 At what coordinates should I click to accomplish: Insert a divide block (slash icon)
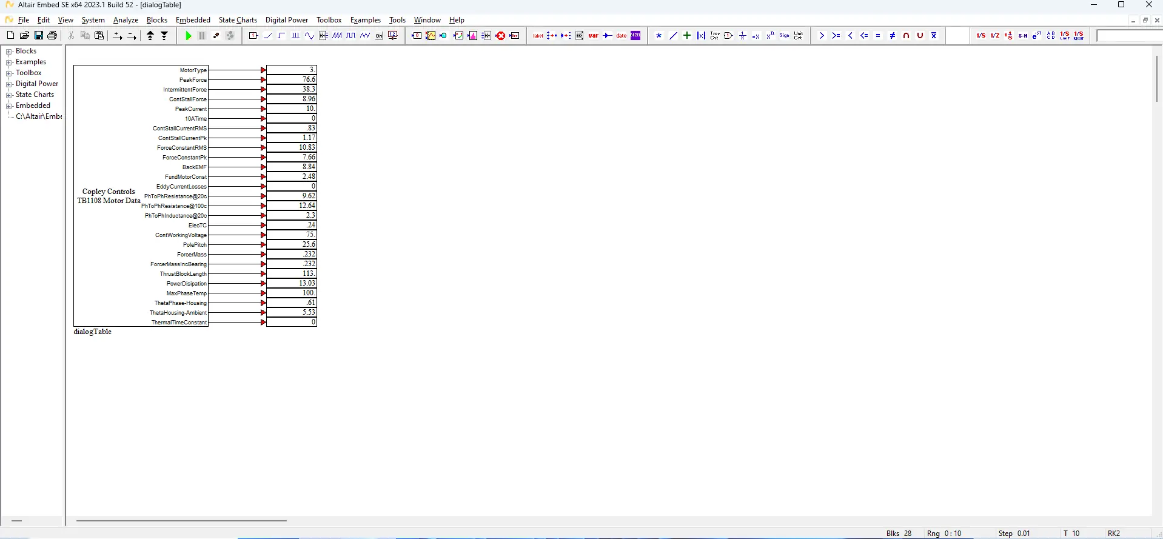673,36
